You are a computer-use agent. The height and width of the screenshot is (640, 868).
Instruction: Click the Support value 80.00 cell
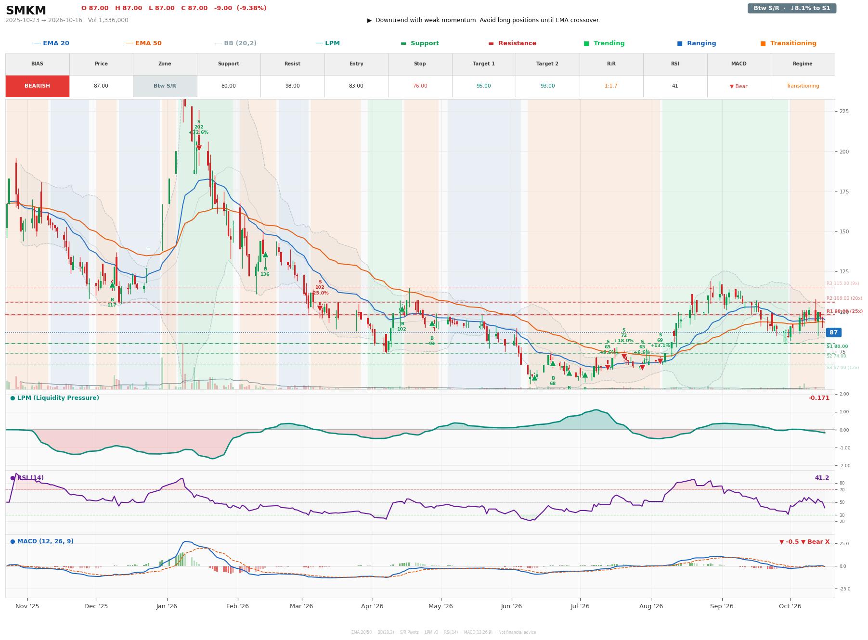pos(228,86)
